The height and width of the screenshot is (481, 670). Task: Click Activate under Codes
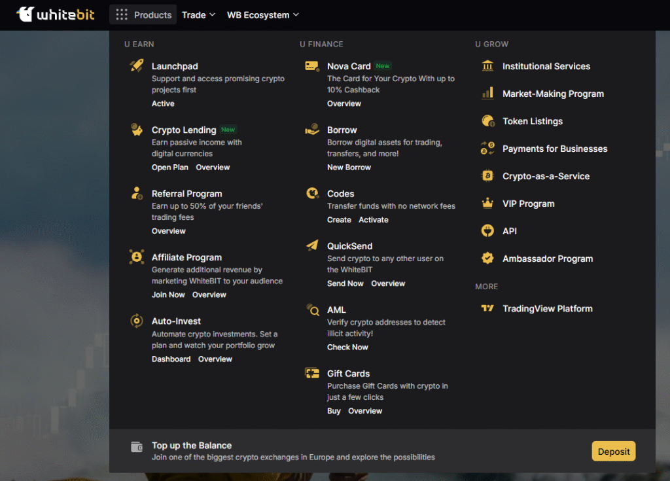coord(374,220)
